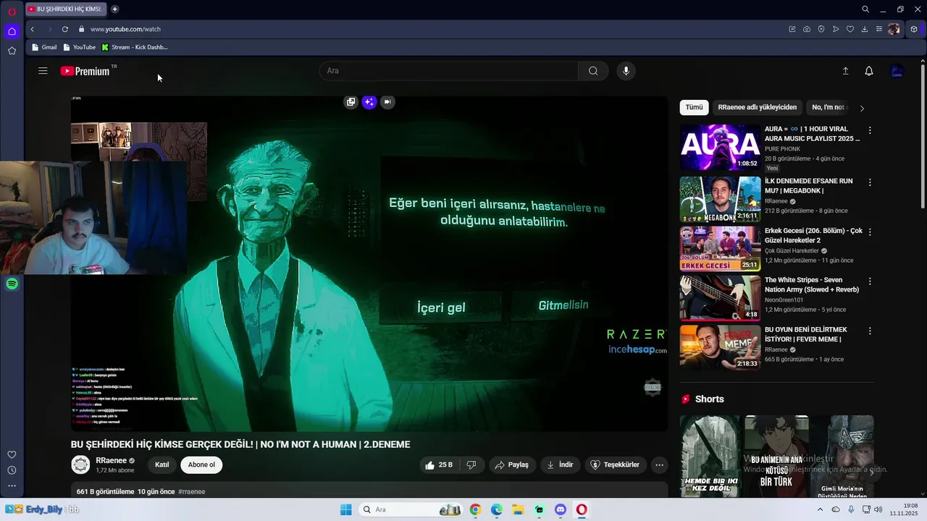Click the page vertical scrollbar
This screenshot has width=927, height=521.
pos(923,137)
